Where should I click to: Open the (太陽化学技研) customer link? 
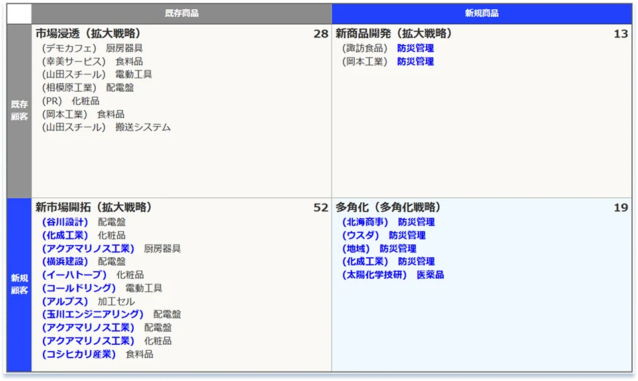[x=374, y=275]
